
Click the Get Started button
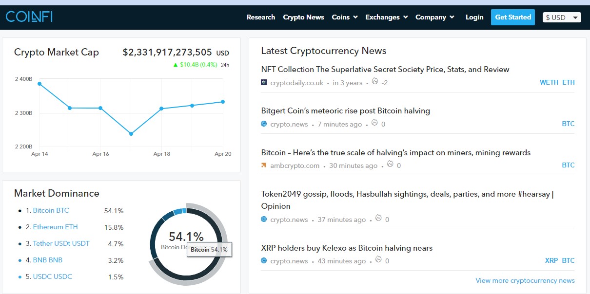point(513,17)
